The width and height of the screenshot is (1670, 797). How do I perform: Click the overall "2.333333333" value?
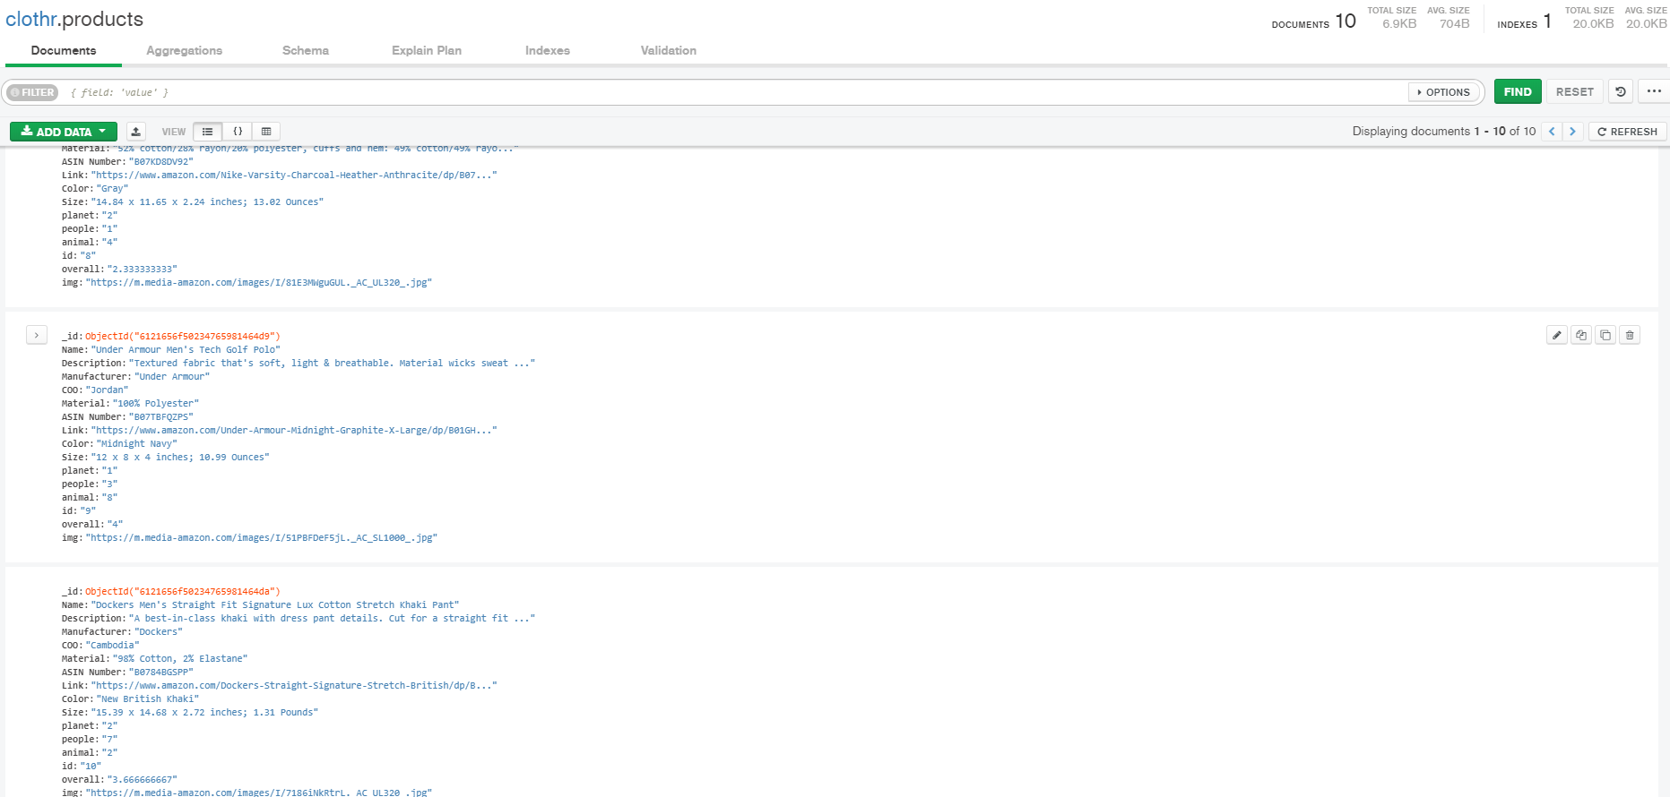coord(143,269)
